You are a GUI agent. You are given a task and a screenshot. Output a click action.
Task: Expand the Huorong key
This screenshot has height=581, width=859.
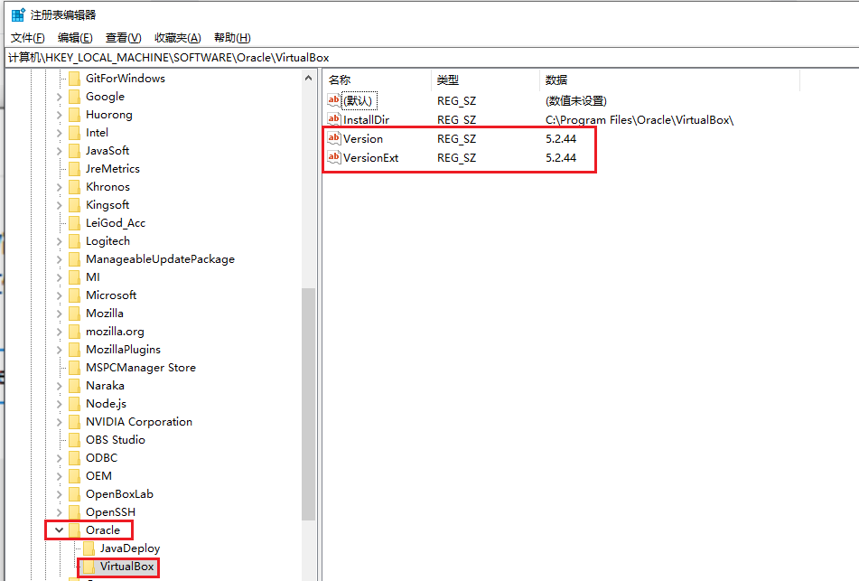pos(60,115)
